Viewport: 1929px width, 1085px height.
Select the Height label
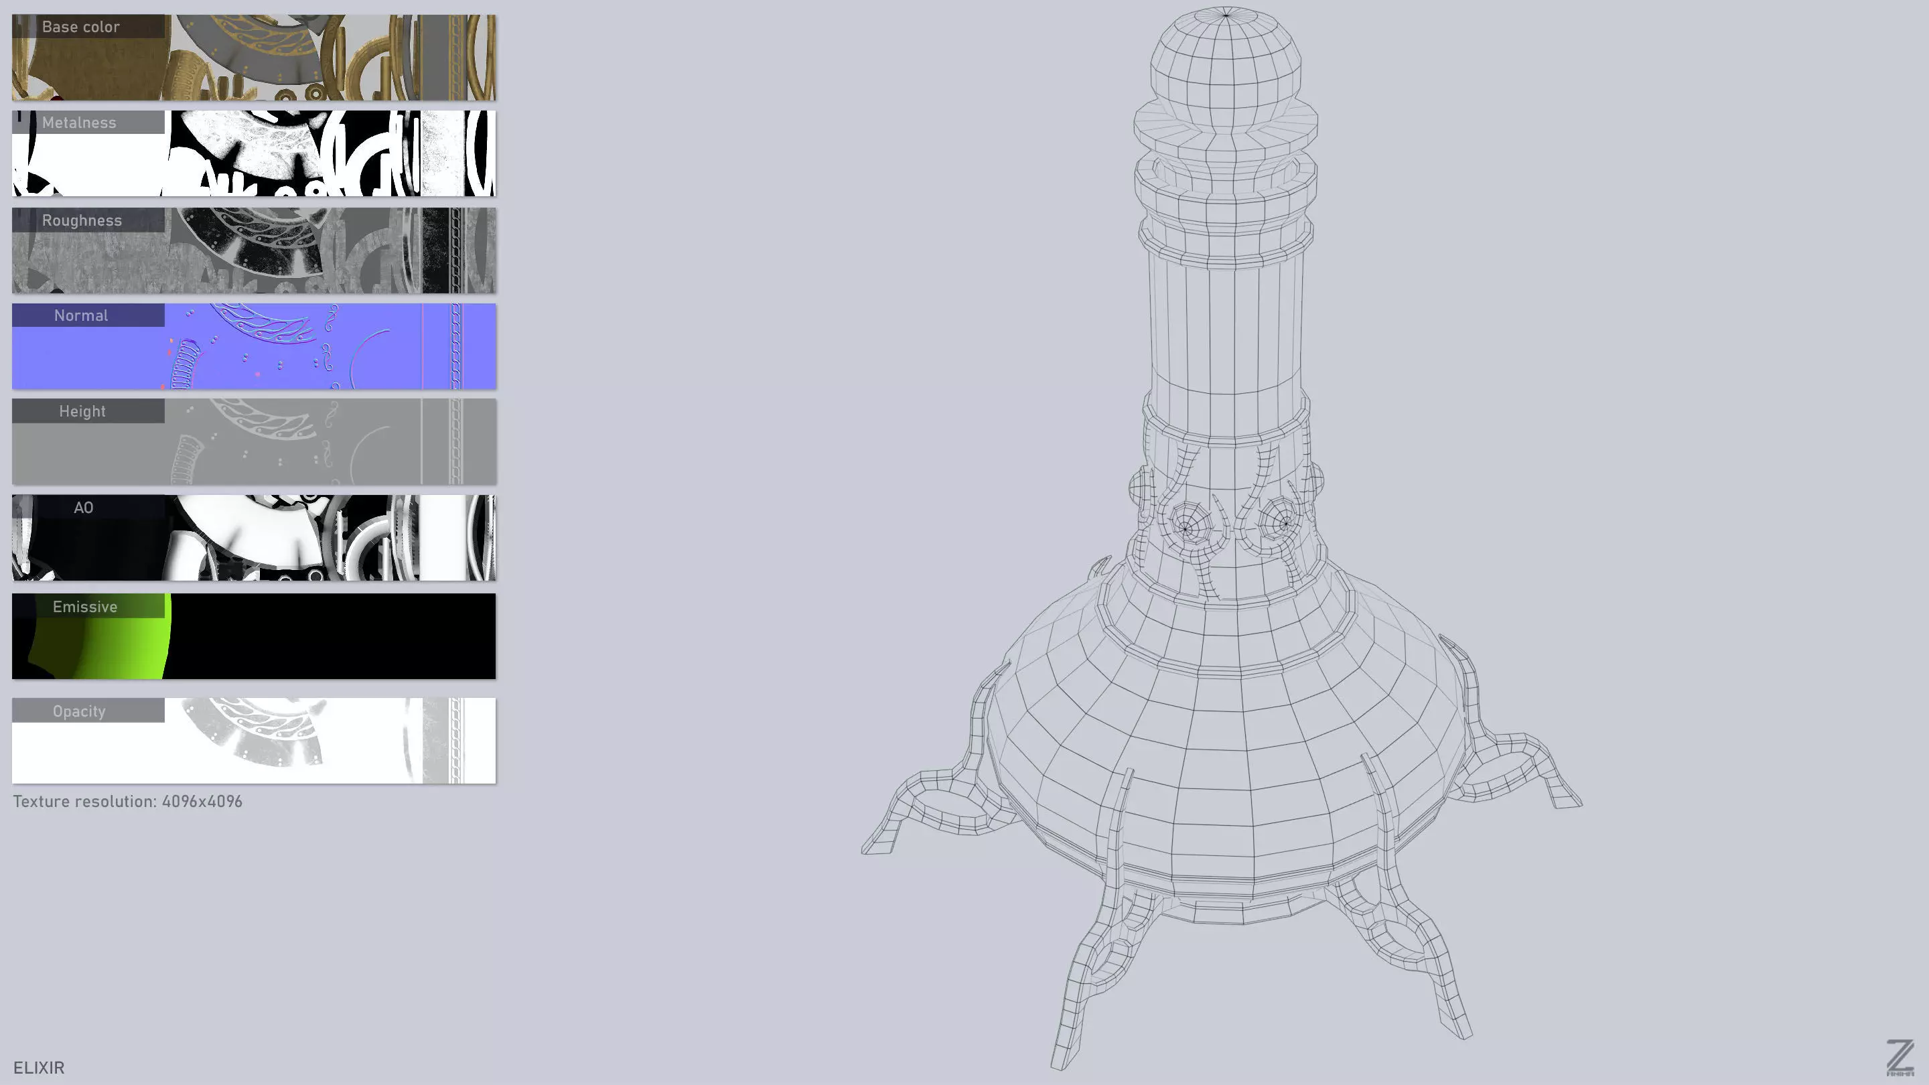82,411
